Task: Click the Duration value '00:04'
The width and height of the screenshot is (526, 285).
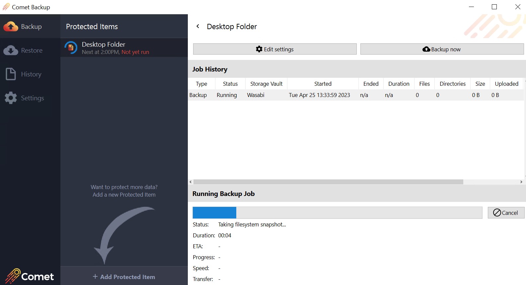Action: pyautogui.click(x=225, y=235)
